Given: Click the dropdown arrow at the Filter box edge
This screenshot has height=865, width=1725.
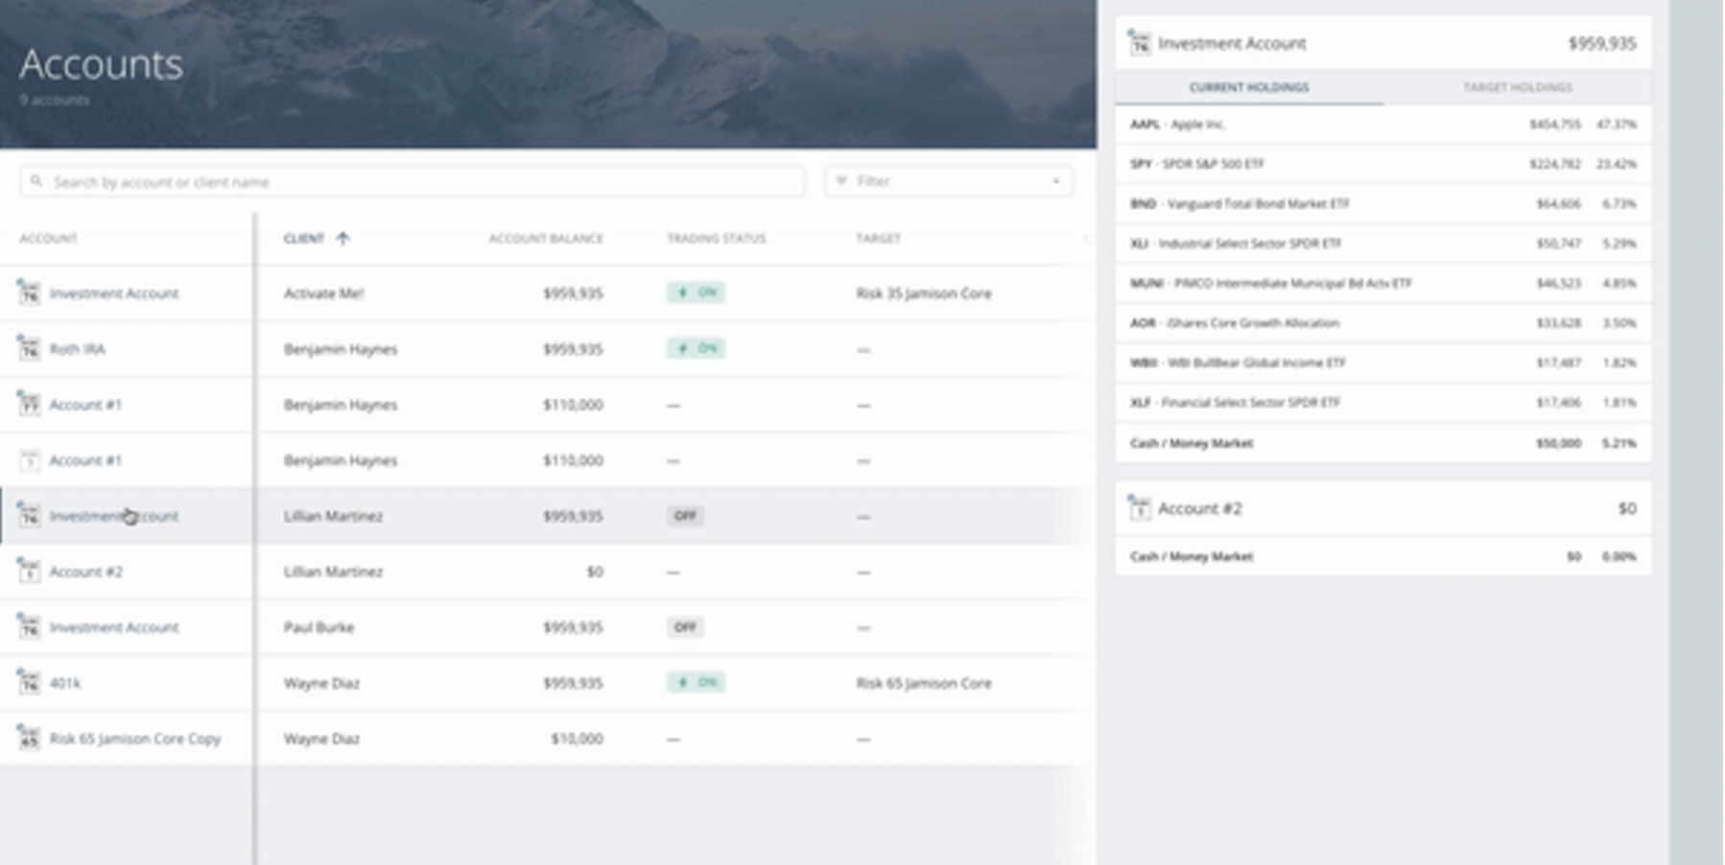Looking at the screenshot, I should tap(1055, 181).
